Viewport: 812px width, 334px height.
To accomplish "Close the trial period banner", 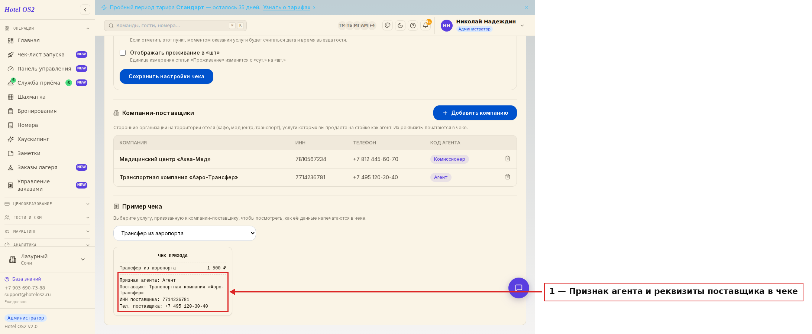I will click(527, 7).
